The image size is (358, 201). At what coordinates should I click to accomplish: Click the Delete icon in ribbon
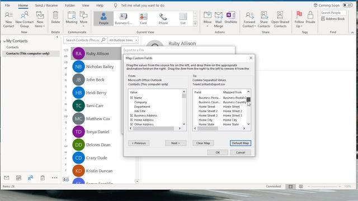[55, 17]
